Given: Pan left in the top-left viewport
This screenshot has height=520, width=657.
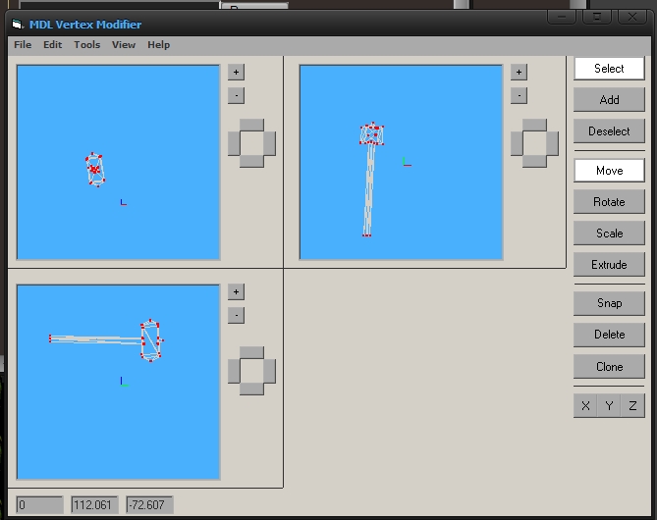Looking at the screenshot, I should tap(234, 143).
